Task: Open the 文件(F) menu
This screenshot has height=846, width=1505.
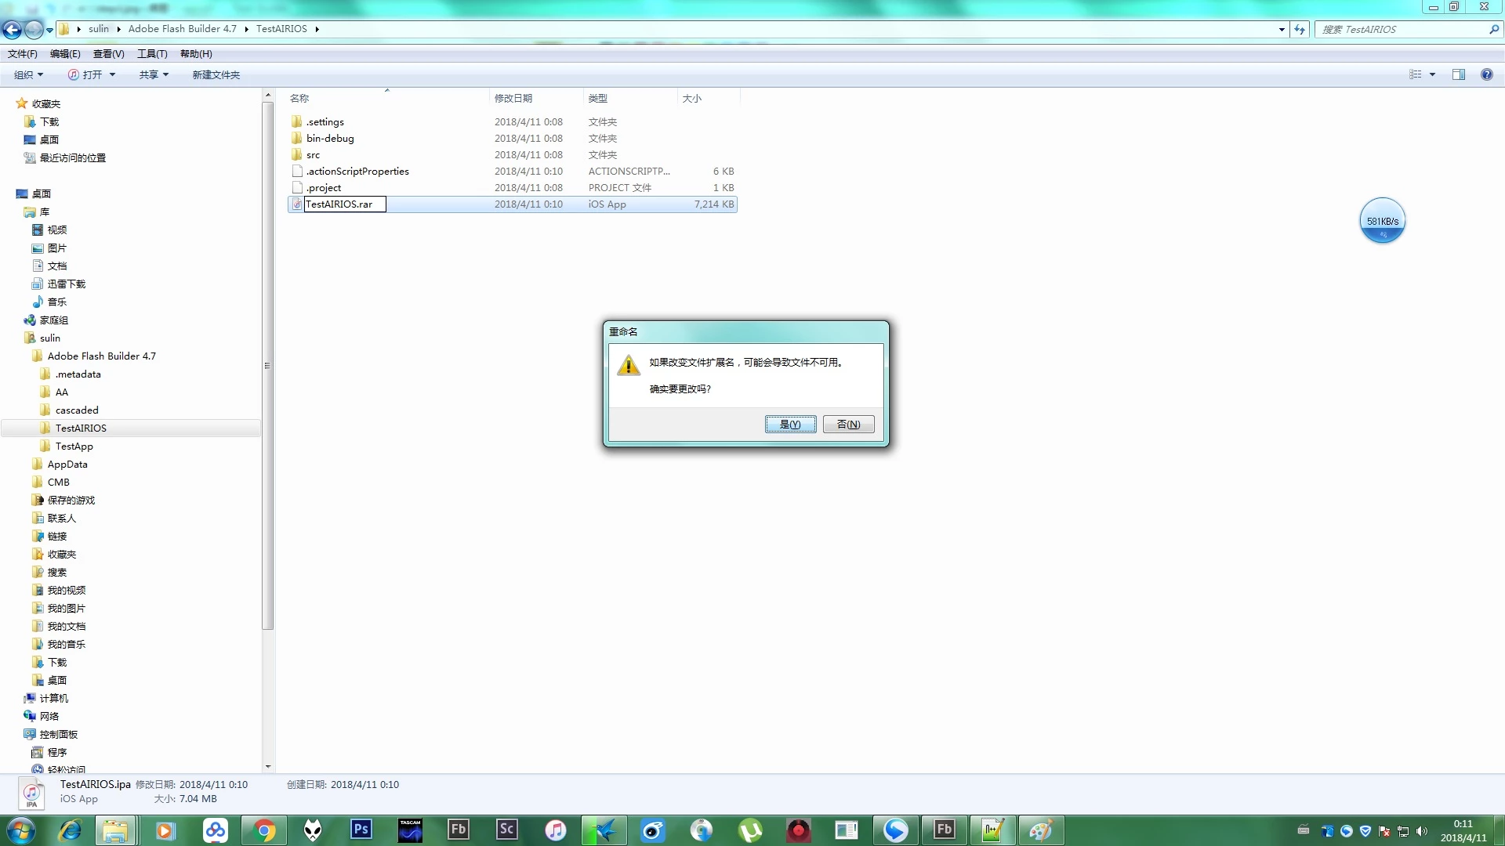Action: click(x=22, y=53)
